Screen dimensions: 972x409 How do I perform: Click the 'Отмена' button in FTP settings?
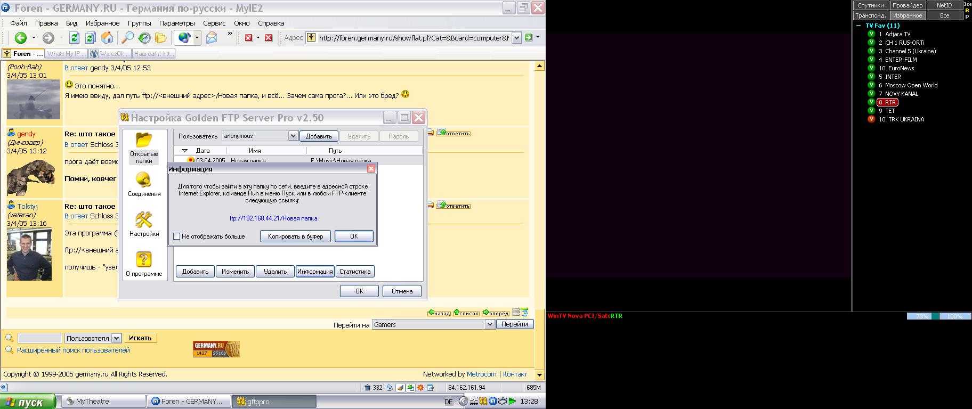pyautogui.click(x=402, y=291)
